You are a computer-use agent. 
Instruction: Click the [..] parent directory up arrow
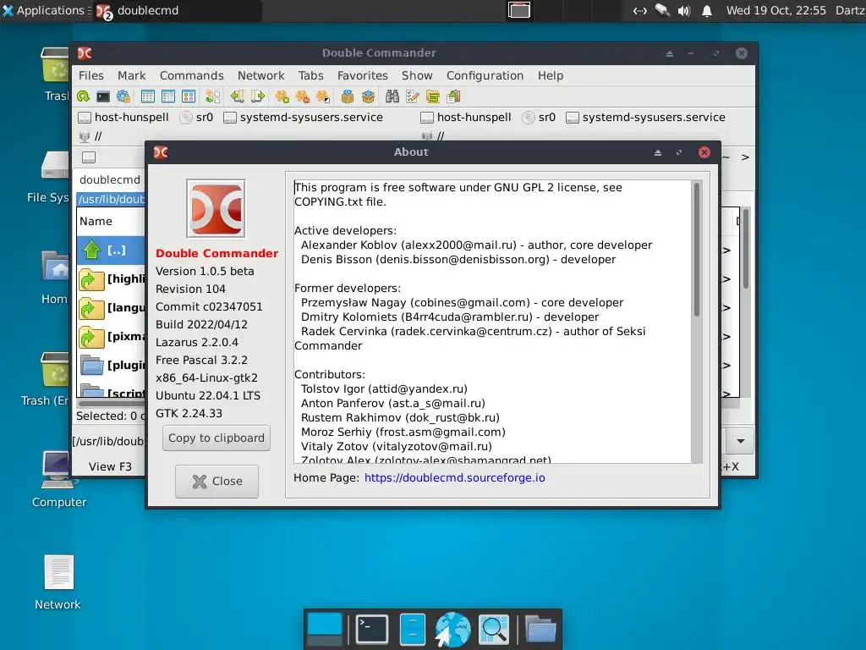click(91, 250)
